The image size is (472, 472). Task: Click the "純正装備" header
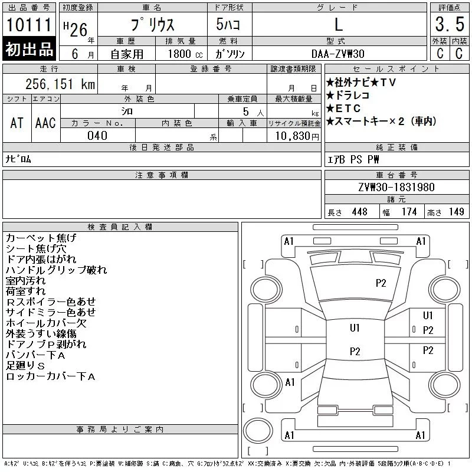point(396,147)
